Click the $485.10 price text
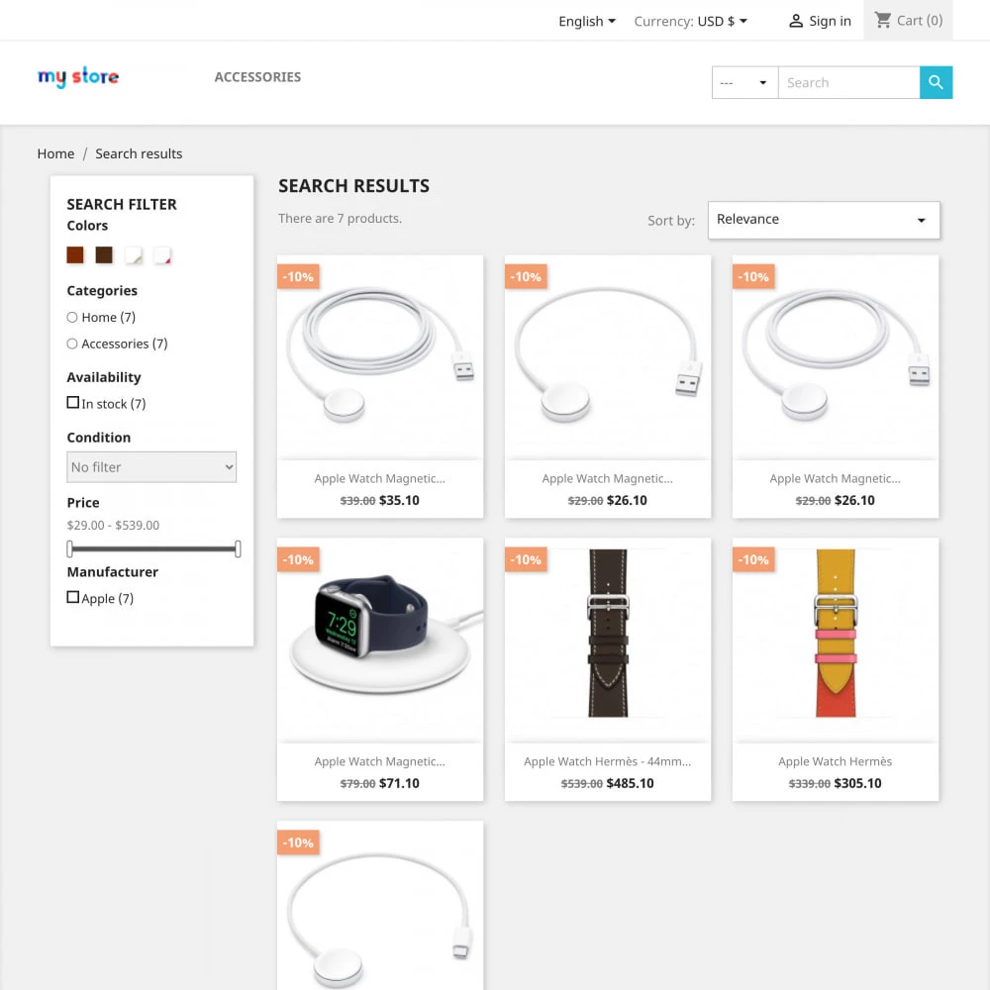This screenshot has height=990, width=990. (630, 783)
